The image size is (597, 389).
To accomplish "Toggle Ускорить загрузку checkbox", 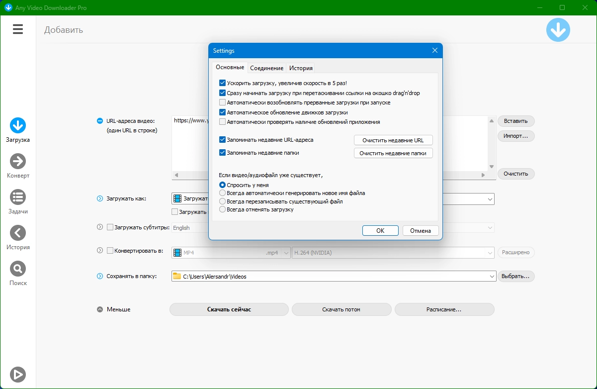I will (x=222, y=84).
